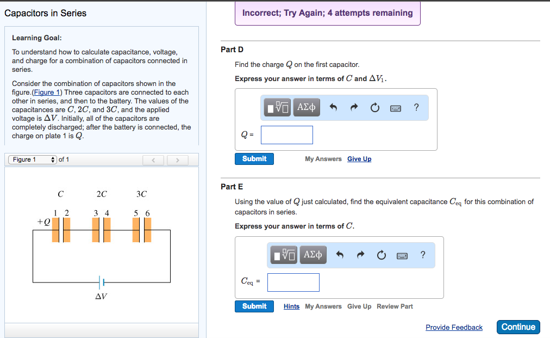Viewport: 550px width, 338px height.
Task: Open the on-screen keyboard in Part D editor
Action: [395, 107]
